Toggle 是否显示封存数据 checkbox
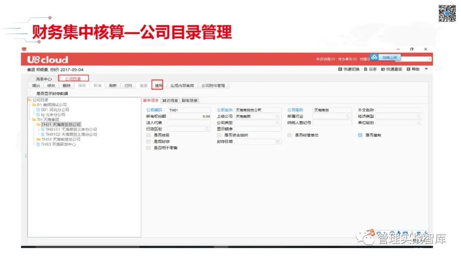This screenshot has height=259, width=461. (31, 94)
